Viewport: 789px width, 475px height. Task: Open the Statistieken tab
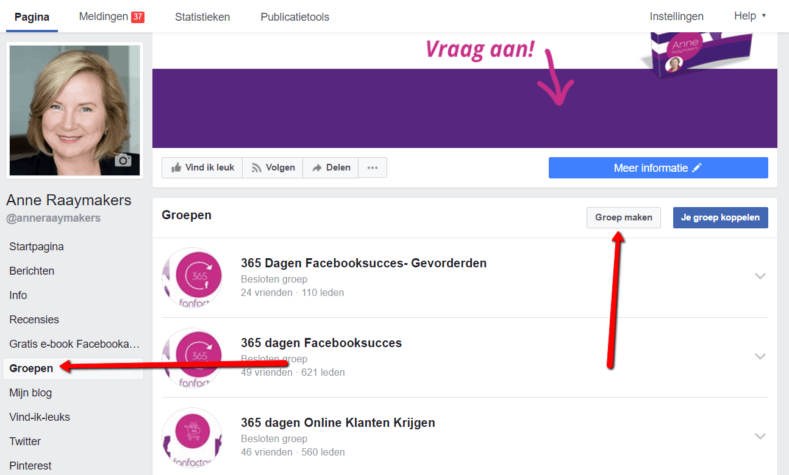tap(202, 17)
